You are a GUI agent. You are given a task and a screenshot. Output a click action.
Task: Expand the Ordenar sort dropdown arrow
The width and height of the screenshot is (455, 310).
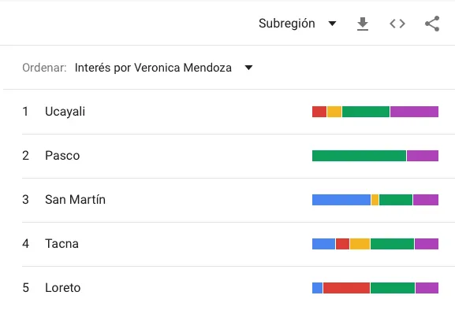(x=248, y=68)
